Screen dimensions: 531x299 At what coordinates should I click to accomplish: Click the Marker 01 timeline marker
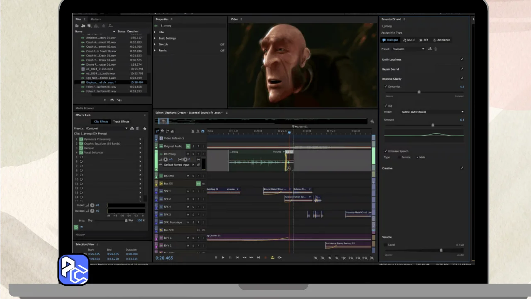point(300,127)
